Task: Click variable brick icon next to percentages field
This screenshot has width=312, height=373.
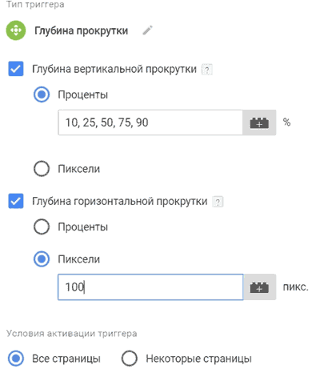Action: click(259, 122)
